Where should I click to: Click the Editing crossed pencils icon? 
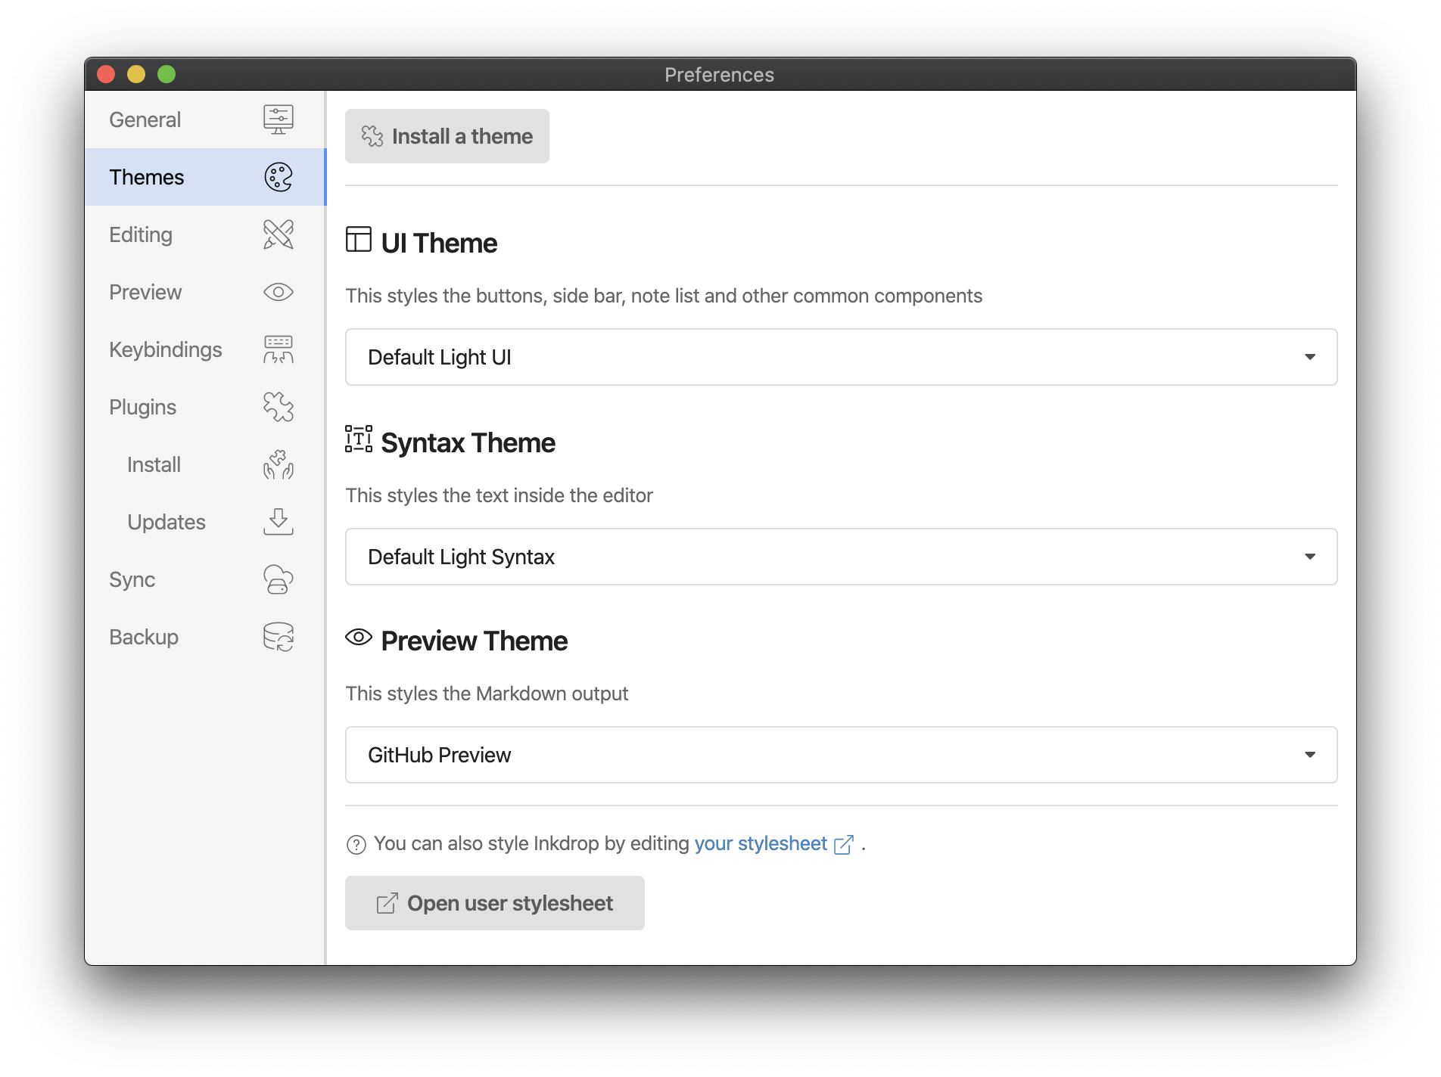278,234
